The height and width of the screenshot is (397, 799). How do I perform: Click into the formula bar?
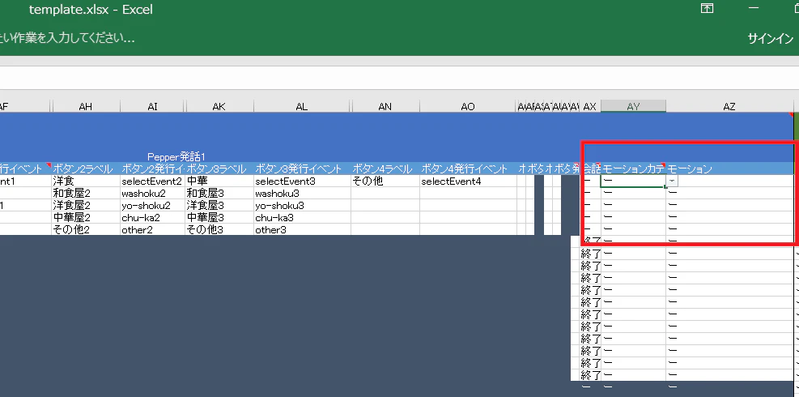point(400,78)
